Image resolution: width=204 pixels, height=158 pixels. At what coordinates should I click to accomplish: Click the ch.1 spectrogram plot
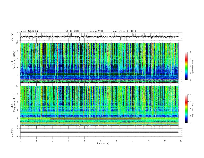(x=99, y=63)
